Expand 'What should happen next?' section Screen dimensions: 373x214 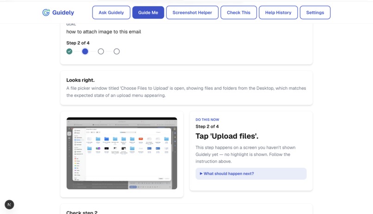[x=251, y=174]
